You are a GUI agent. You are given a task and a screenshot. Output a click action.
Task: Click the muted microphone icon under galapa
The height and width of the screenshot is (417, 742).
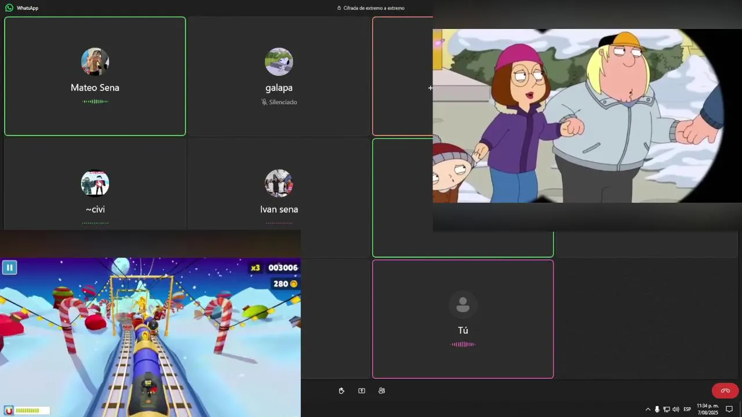tap(264, 102)
